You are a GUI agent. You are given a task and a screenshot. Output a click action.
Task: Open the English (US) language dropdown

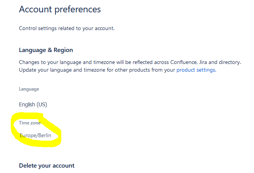[33, 104]
